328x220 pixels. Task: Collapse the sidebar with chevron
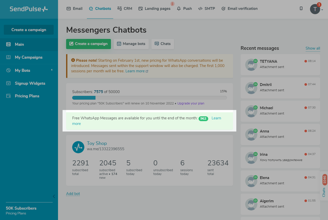pos(54,196)
